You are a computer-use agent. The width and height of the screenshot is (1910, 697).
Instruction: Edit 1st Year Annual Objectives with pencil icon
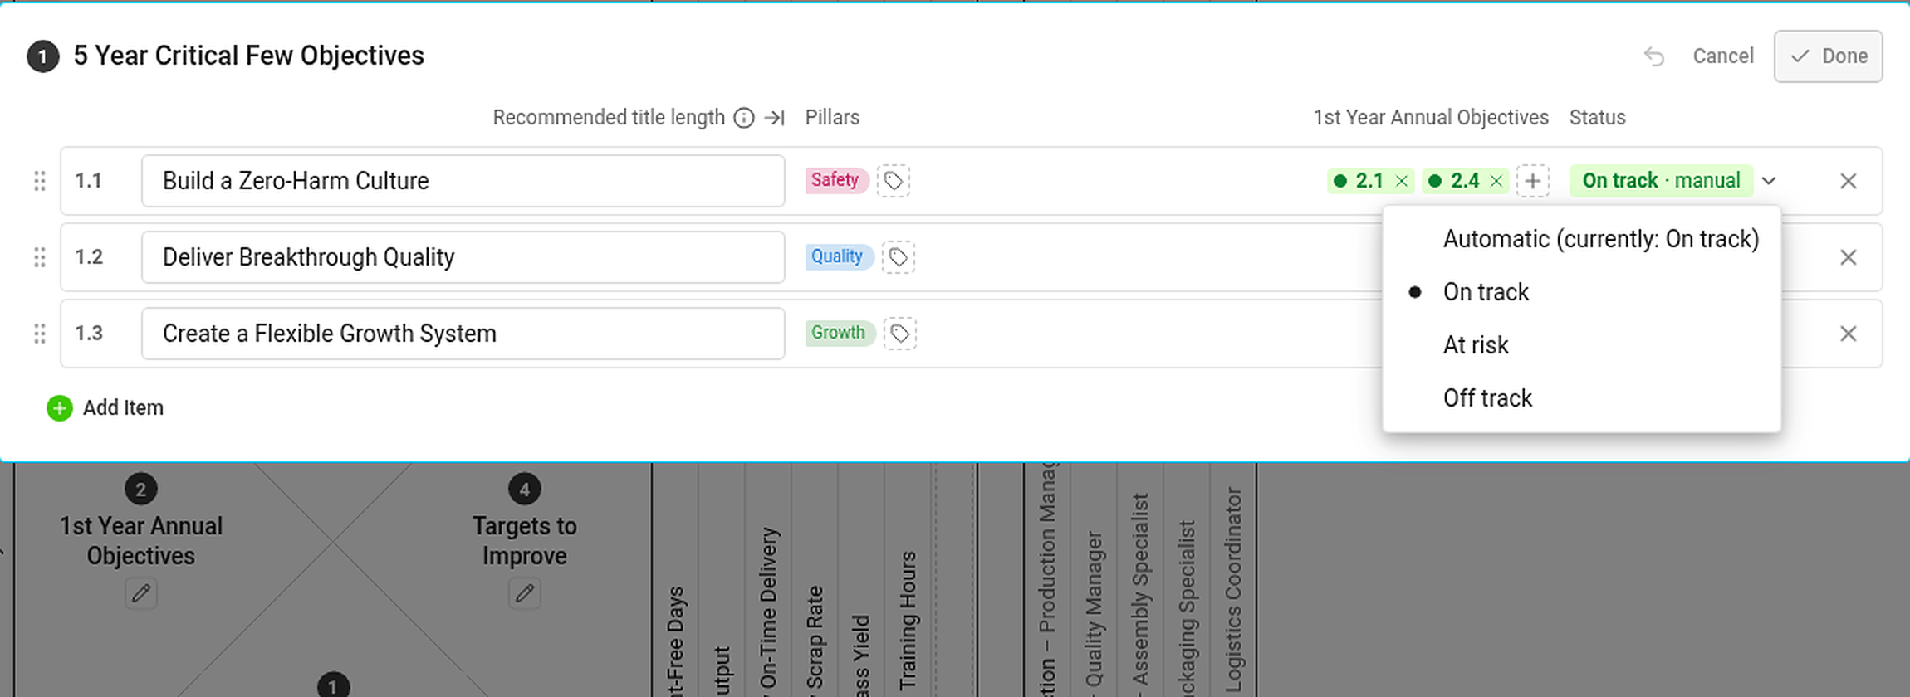pos(141,593)
